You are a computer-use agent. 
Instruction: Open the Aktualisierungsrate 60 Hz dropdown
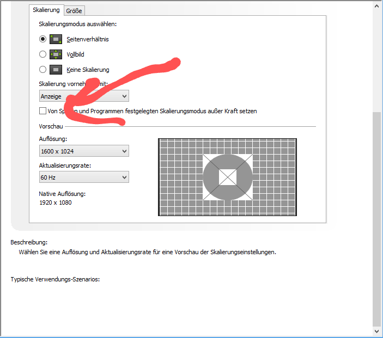(x=84, y=177)
